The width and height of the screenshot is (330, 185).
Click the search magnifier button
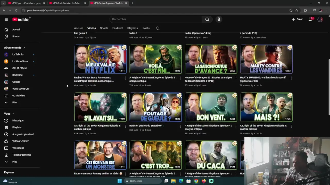[207, 19]
